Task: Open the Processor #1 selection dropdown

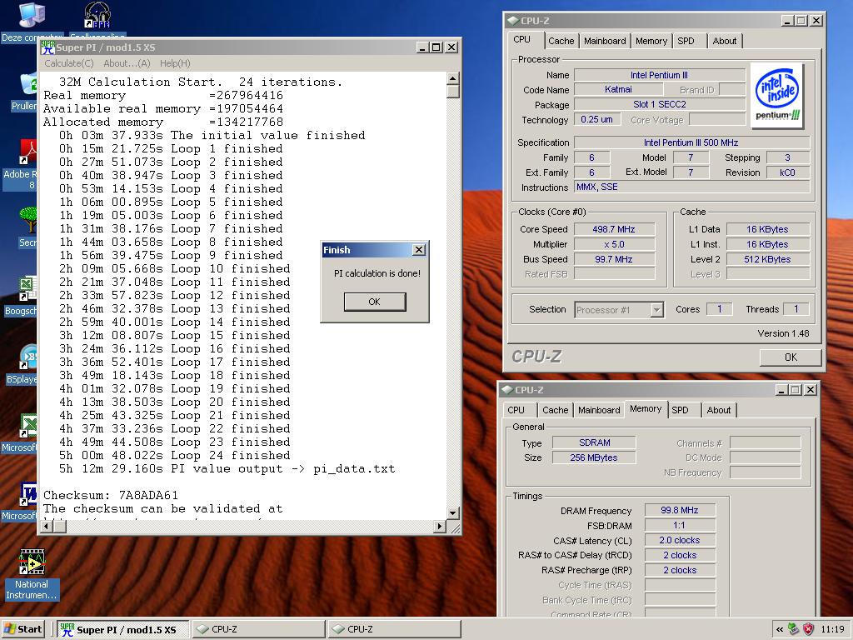Action: (x=657, y=310)
